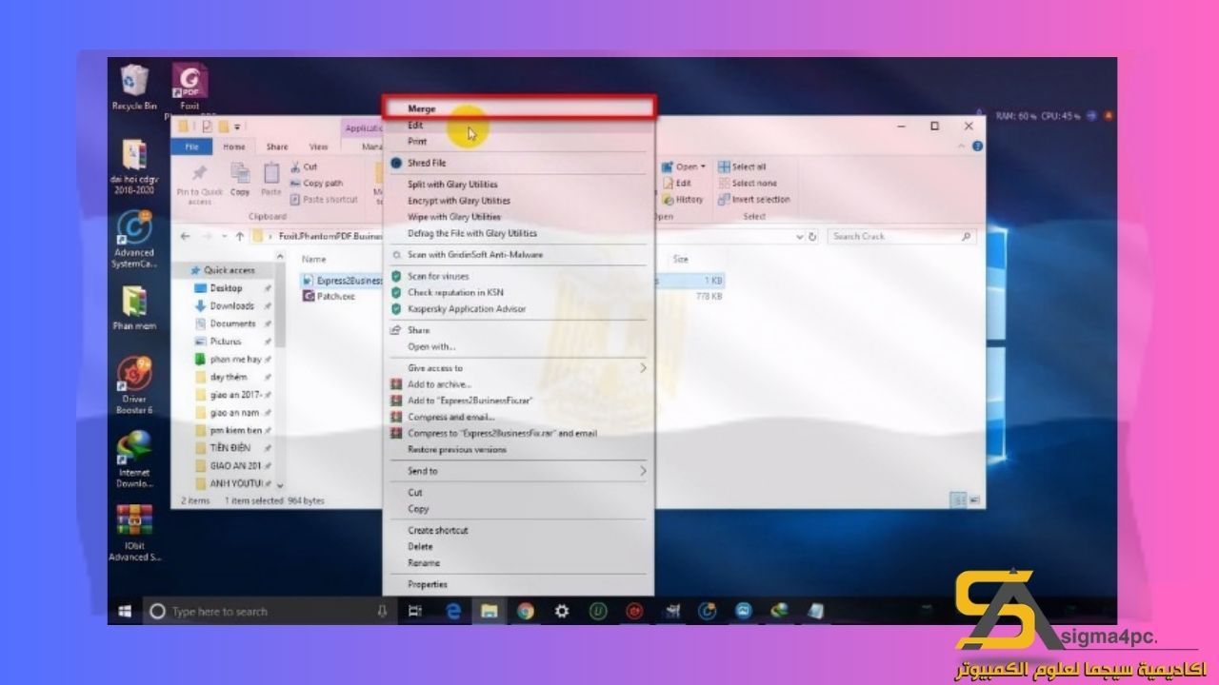The height and width of the screenshot is (685, 1219).
Task: Launch Microsoft Edge from taskbar
Action: point(452,611)
